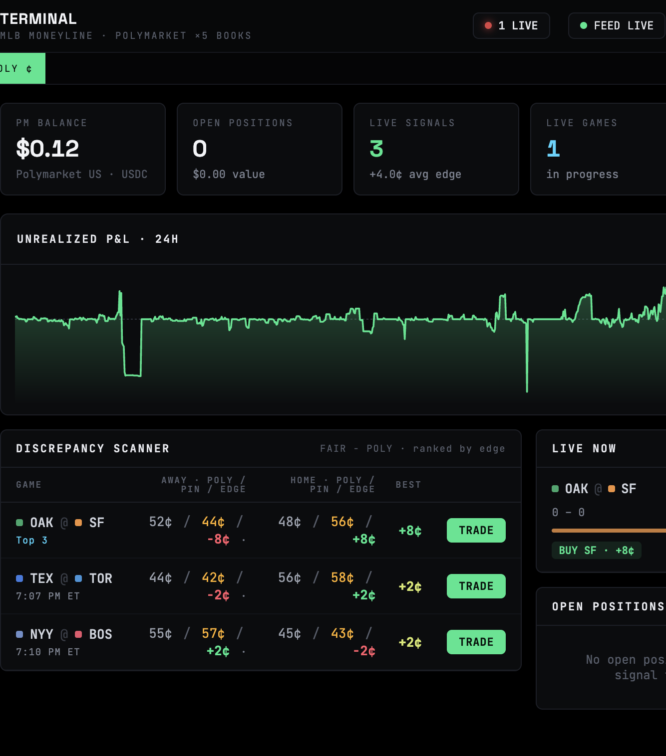The height and width of the screenshot is (756, 666).
Task: Click the '+4.0¢ avg edge' text
Action: (x=415, y=174)
